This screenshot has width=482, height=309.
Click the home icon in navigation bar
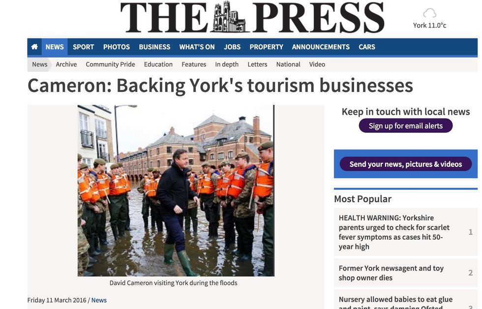tap(34, 47)
